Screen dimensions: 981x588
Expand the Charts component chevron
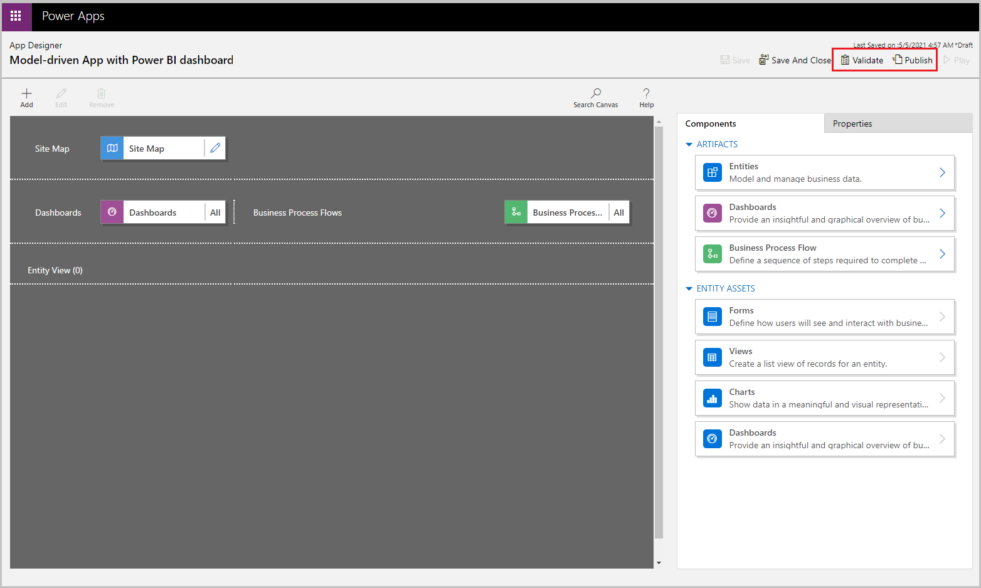(x=942, y=398)
